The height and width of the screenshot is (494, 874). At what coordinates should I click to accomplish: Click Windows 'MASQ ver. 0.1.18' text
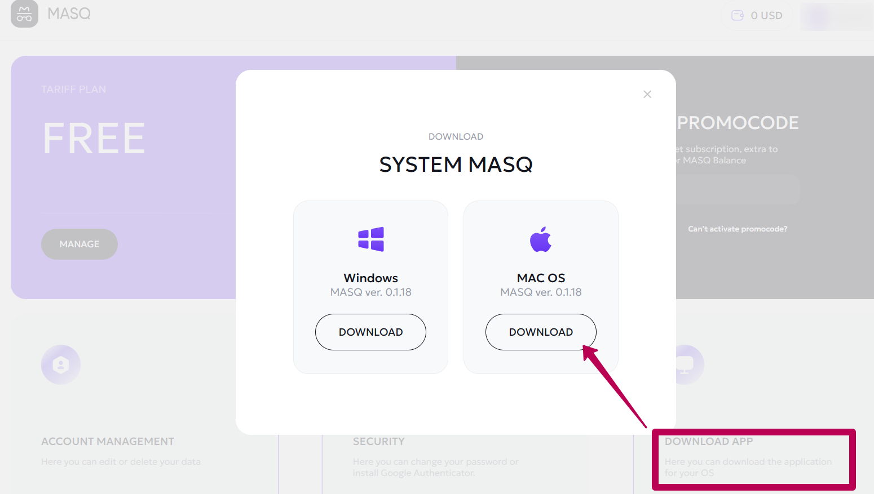[x=371, y=292]
